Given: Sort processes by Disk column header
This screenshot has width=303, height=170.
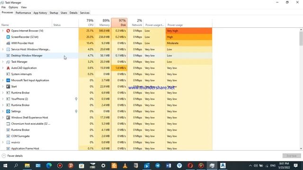Looking at the screenshot, I should (119, 23).
